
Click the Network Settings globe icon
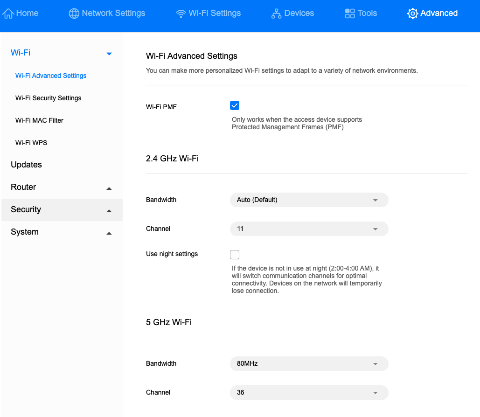point(74,14)
